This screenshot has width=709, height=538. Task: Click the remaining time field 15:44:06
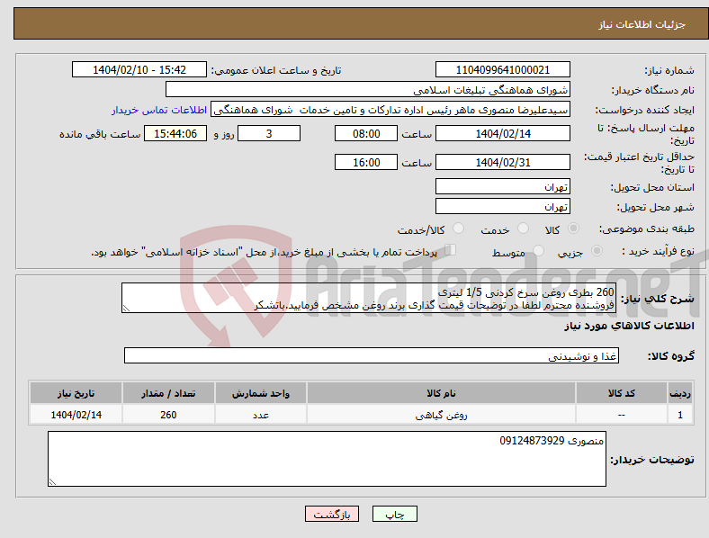pos(175,133)
